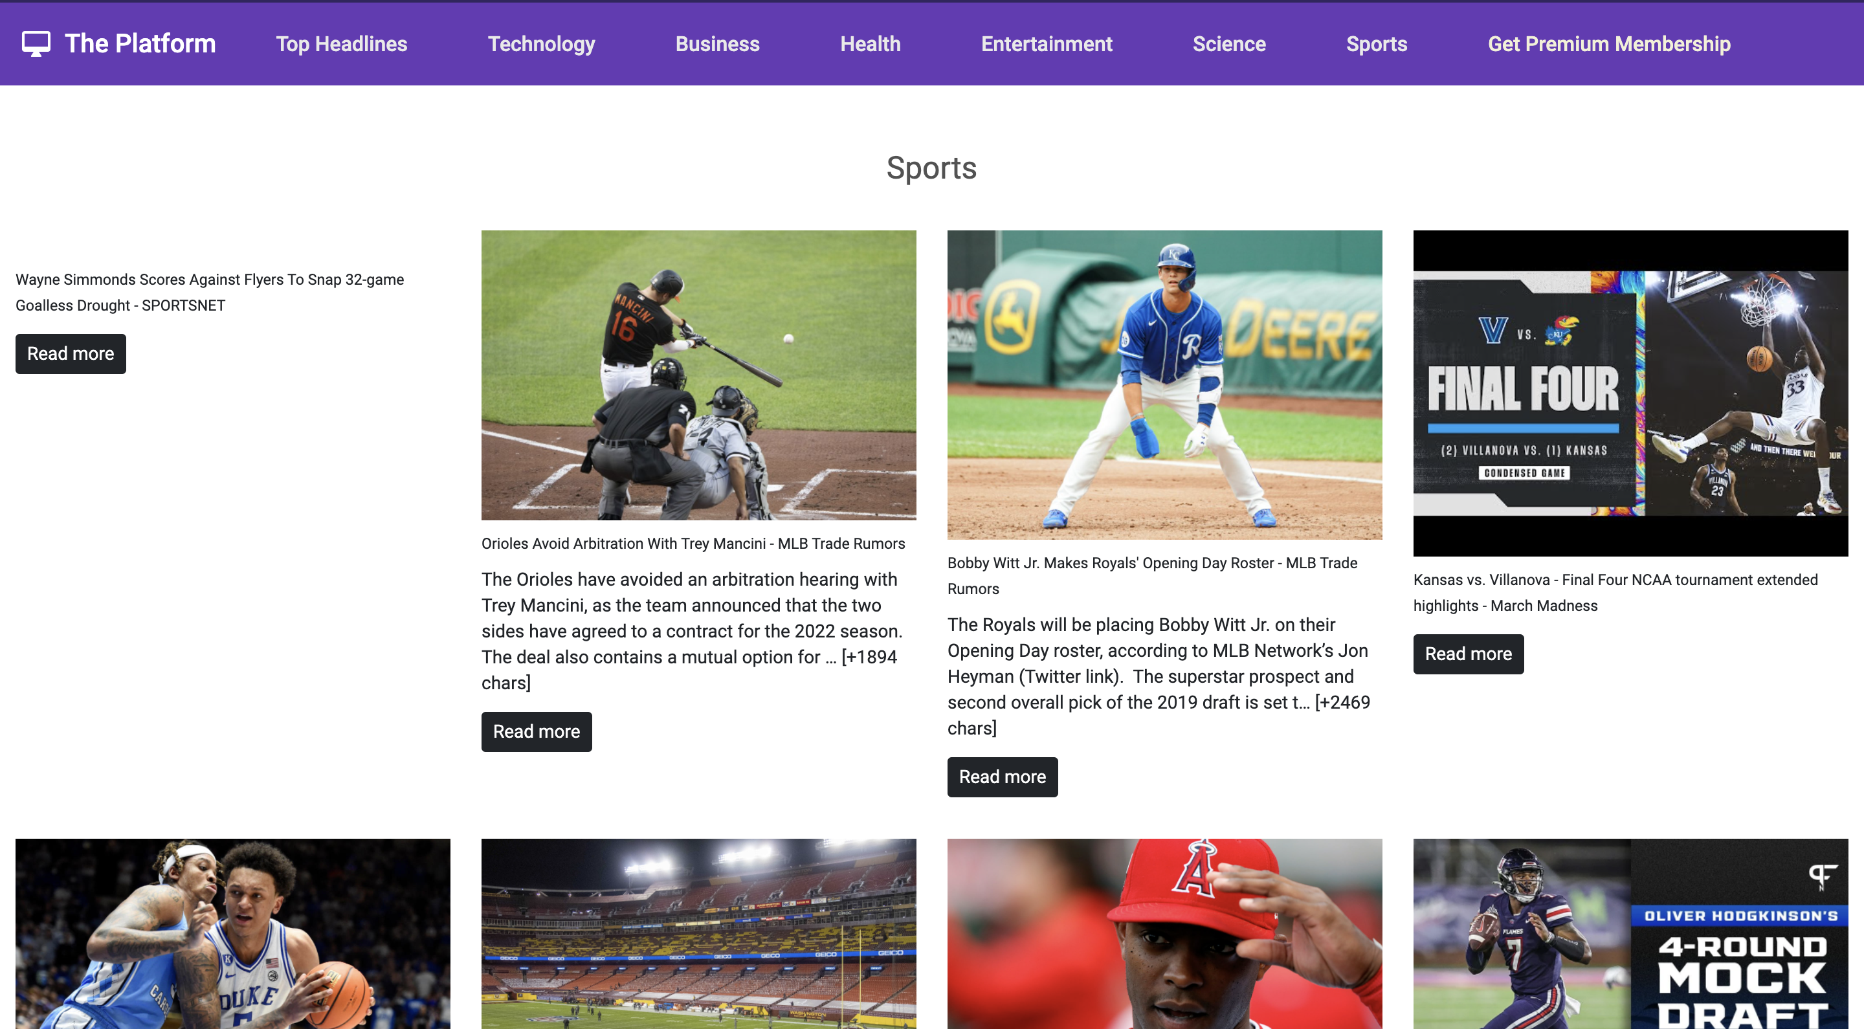Open the Duke basketball players photo
1864x1029 pixels.
232,935
